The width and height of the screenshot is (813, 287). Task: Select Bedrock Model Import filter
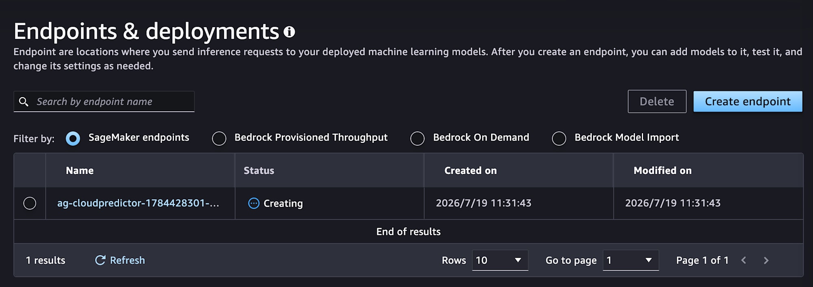pyautogui.click(x=559, y=138)
